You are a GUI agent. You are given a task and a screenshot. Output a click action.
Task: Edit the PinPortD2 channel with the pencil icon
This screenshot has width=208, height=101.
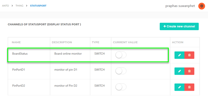[179, 87]
